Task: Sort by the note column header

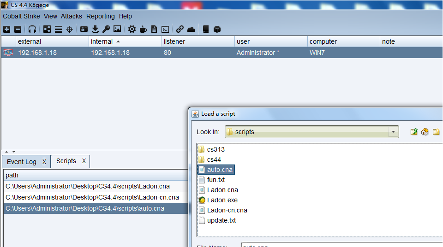Action: coord(411,41)
